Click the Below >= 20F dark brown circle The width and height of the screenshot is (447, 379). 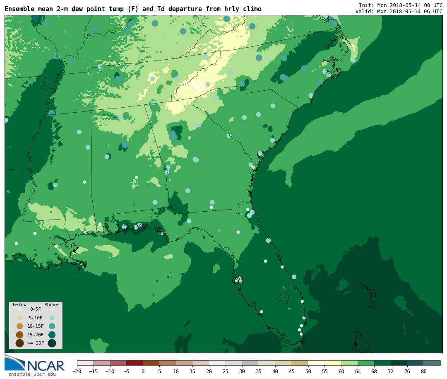tap(20, 343)
